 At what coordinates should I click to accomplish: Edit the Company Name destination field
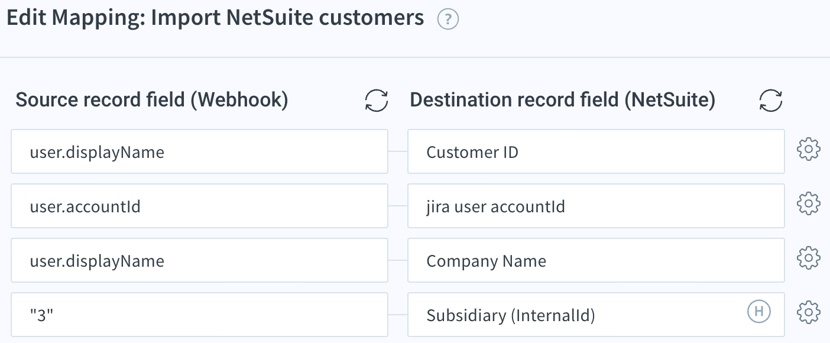pyautogui.click(x=596, y=260)
